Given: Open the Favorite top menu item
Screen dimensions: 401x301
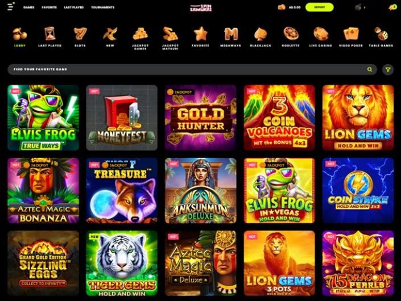Looking at the screenshot, I should click(49, 7).
